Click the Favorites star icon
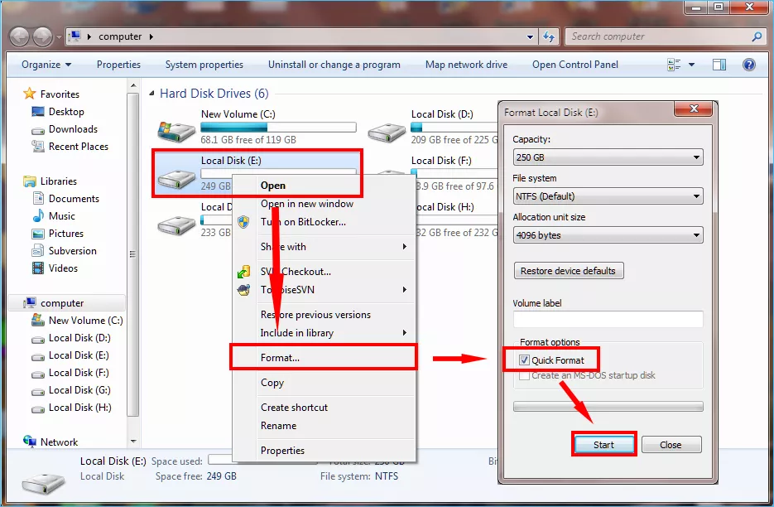 pos(30,94)
